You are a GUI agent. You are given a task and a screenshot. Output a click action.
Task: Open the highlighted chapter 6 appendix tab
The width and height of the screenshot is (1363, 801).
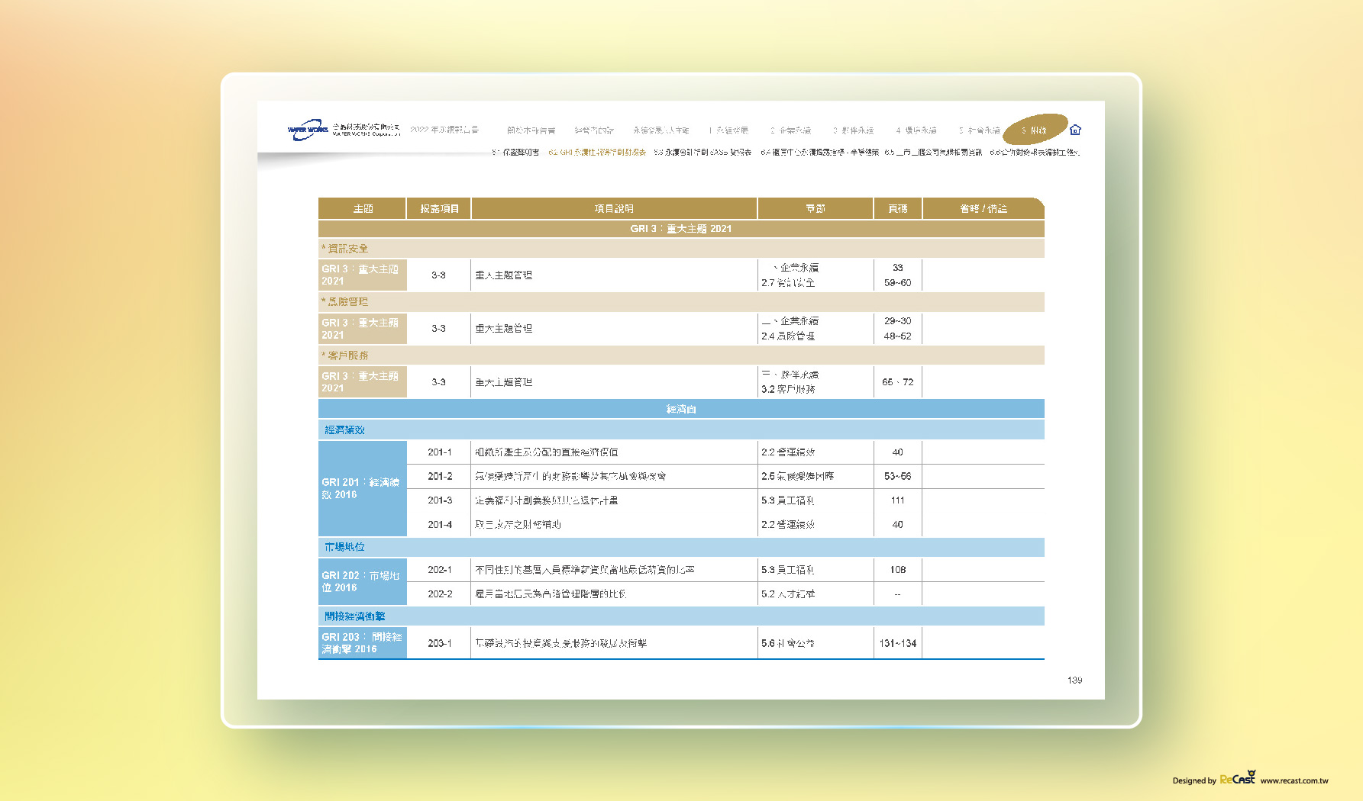(x=1034, y=130)
